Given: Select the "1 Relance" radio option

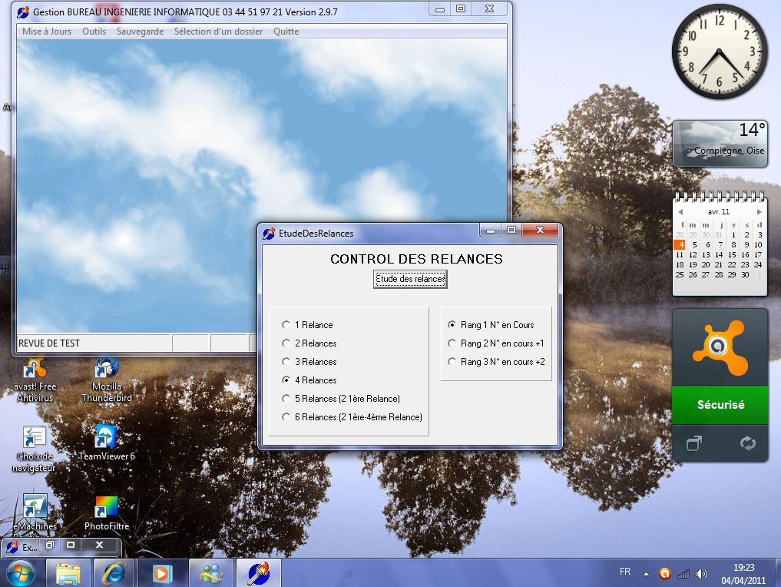Looking at the screenshot, I should (286, 325).
